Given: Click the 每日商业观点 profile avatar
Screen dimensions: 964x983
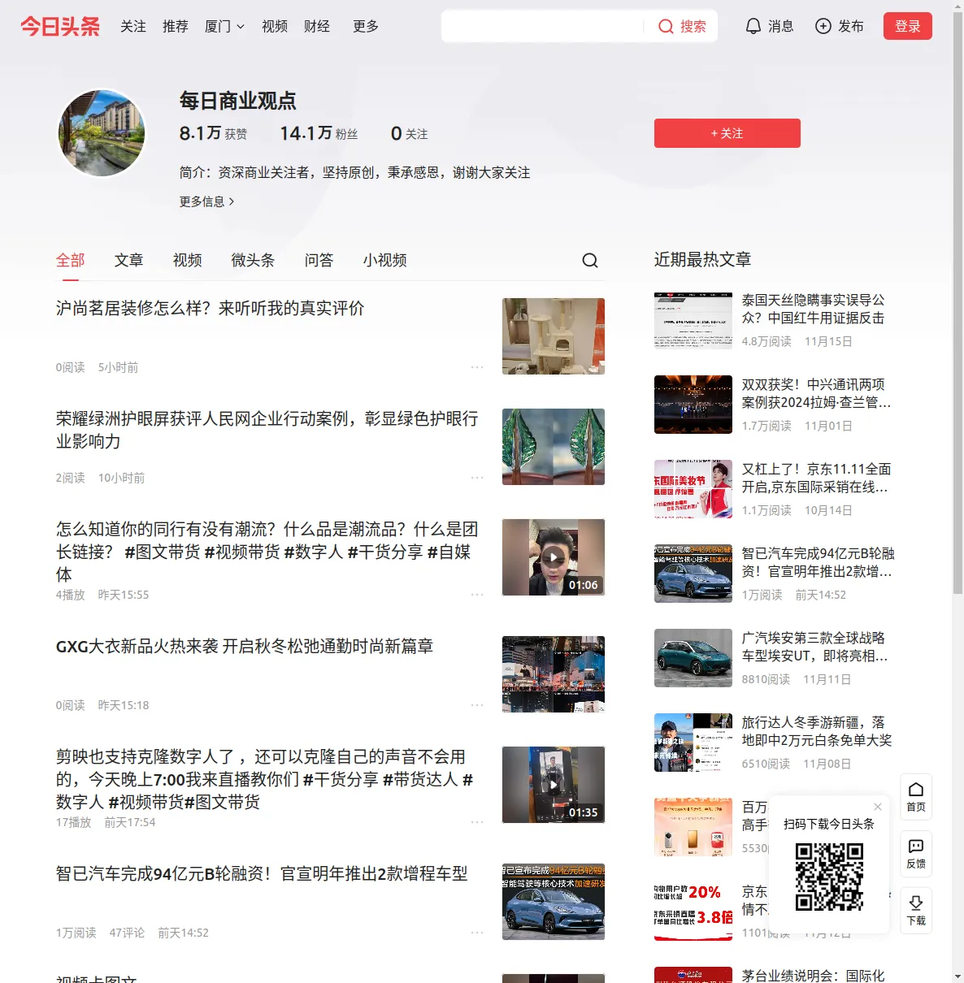Looking at the screenshot, I should click(102, 133).
